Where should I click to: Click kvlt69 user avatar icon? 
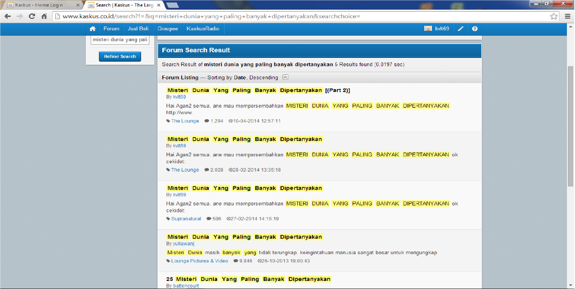(428, 29)
